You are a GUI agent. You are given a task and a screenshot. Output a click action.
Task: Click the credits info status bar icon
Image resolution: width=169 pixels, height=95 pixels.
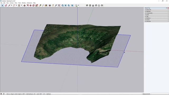click(x=4, y=94)
